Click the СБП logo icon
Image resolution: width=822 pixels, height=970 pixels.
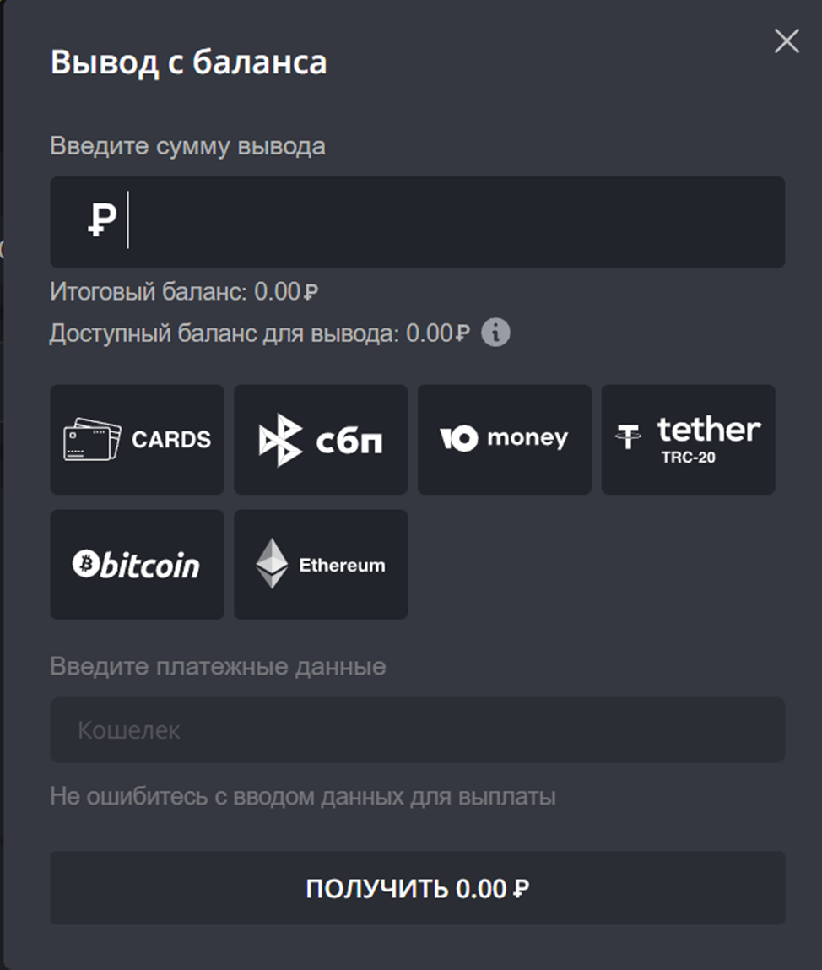pyautogui.click(x=280, y=440)
